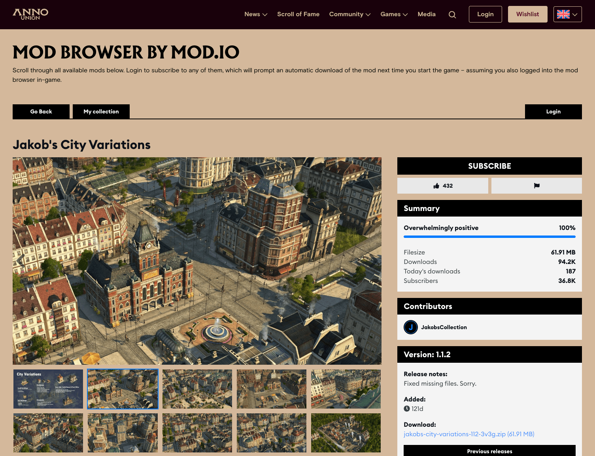The width and height of the screenshot is (595, 456).
Task: Open the Media page
Action: point(427,14)
